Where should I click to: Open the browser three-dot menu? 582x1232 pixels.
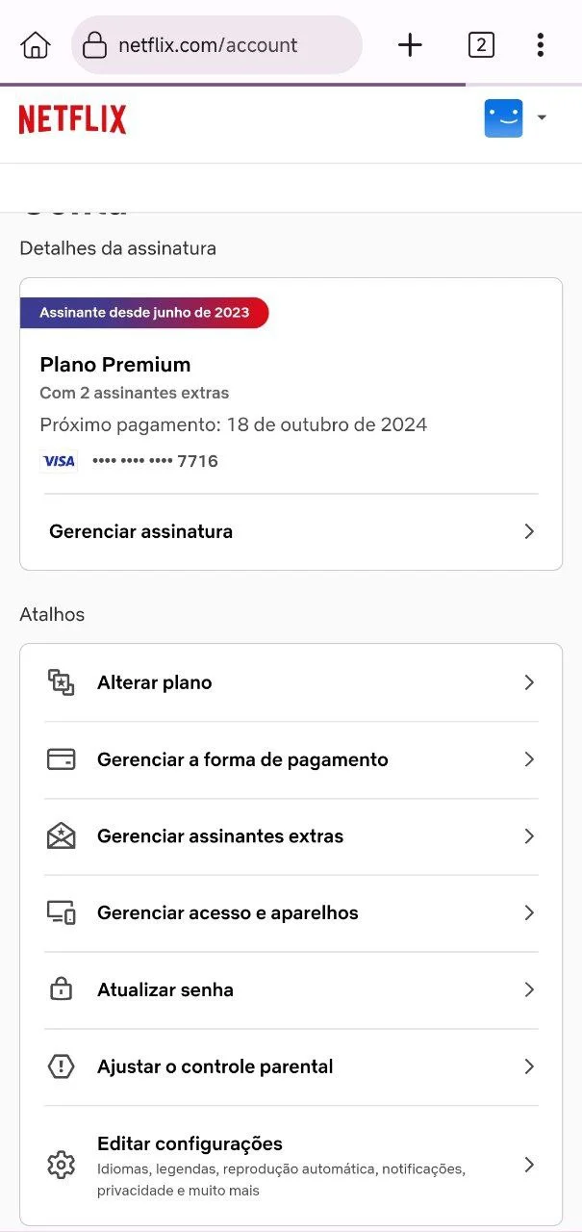pyautogui.click(x=541, y=44)
